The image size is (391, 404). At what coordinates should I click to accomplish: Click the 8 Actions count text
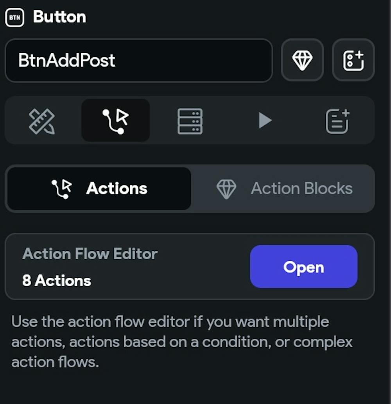57,280
